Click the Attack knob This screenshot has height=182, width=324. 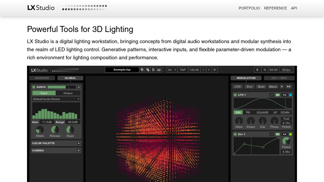click(40, 130)
